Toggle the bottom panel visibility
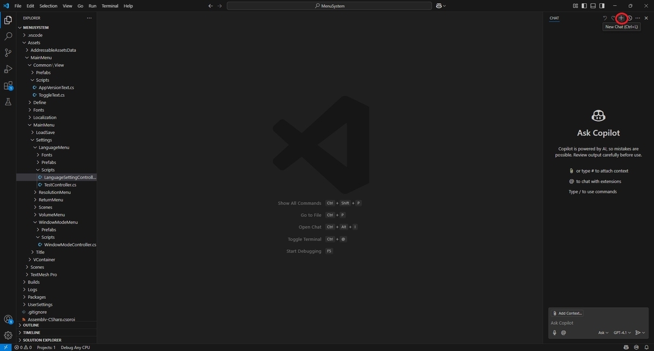The width and height of the screenshot is (654, 351). click(x=593, y=6)
